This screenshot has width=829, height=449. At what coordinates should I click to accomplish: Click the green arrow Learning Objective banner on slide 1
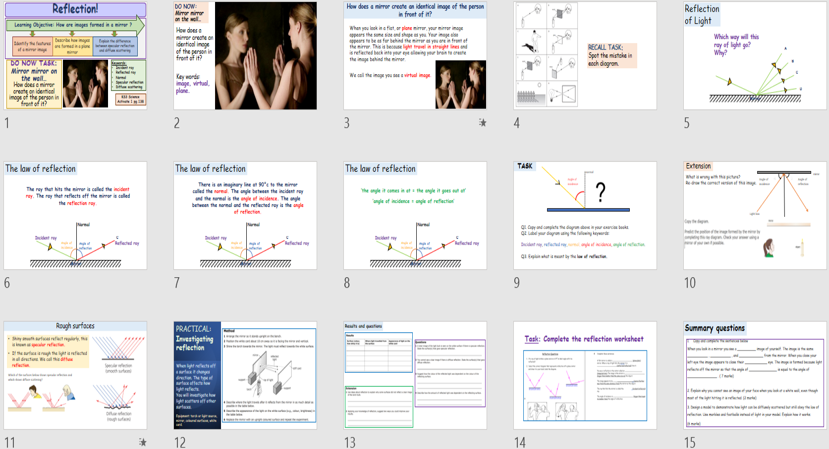click(x=74, y=24)
